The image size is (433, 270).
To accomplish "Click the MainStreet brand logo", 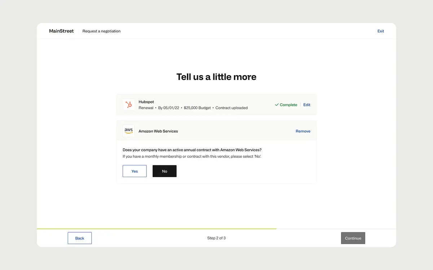I will pos(61,31).
